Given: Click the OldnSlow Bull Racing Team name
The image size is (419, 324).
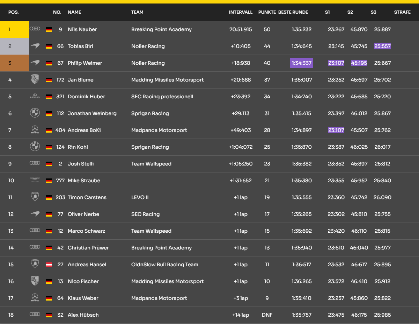Looking at the screenshot, I should pos(164,265).
